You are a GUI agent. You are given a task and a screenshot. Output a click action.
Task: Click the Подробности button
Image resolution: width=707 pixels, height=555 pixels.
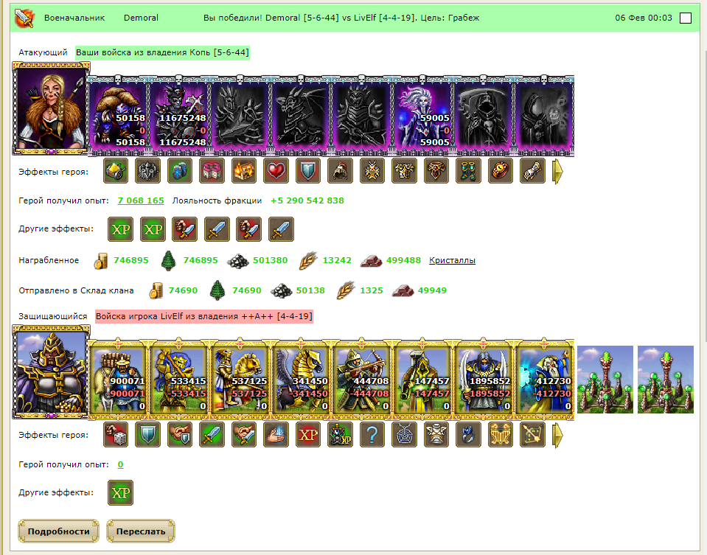point(59,531)
